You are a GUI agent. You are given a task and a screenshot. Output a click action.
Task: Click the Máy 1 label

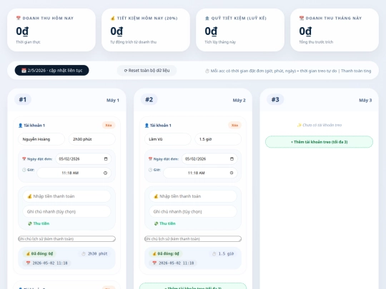point(113,101)
